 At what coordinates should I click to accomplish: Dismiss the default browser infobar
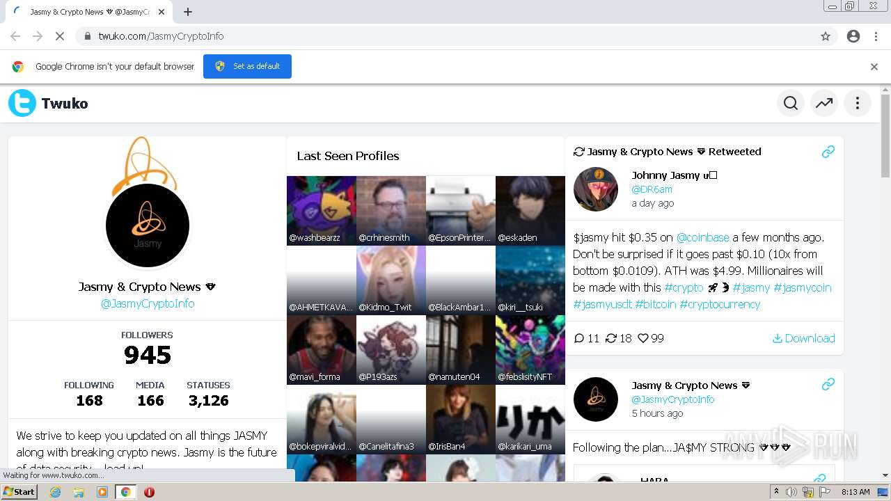874,67
